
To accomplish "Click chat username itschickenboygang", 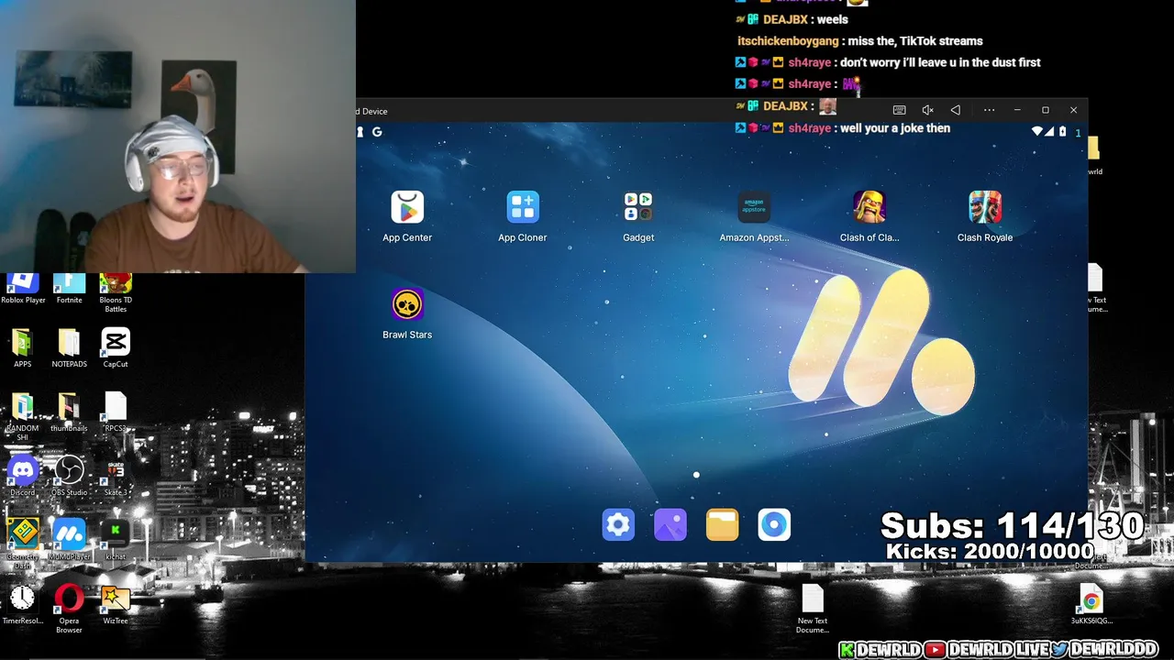I will point(788,41).
